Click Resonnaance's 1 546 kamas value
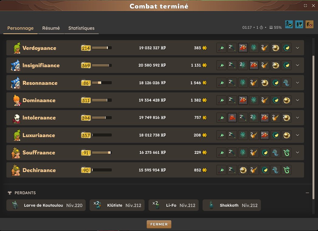This screenshot has width=318, height=231. 196,83
